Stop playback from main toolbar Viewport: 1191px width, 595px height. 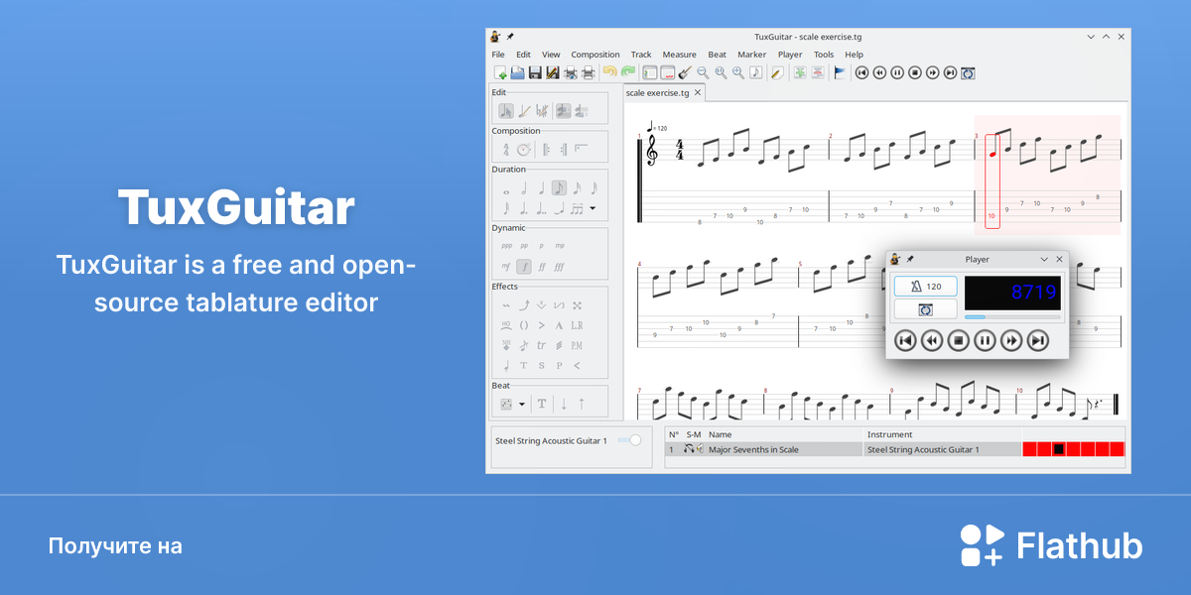[x=914, y=72]
